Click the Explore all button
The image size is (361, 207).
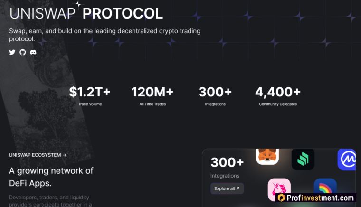(x=227, y=188)
